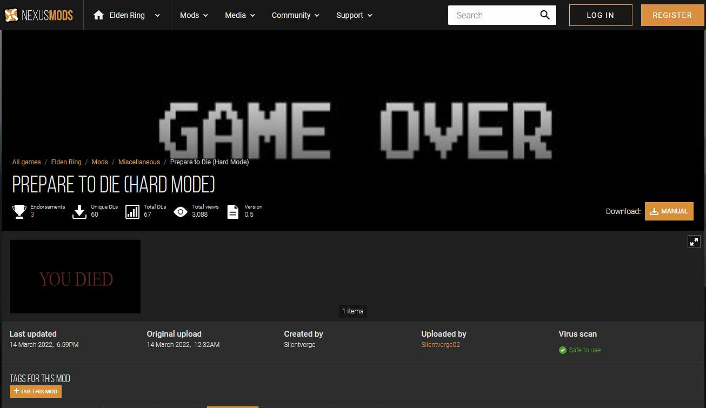The width and height of the screenshot is (706, 408).
Task: Open uploader Silentverge02 profile link
Action: pyautogui.click(x=440, y=345)
